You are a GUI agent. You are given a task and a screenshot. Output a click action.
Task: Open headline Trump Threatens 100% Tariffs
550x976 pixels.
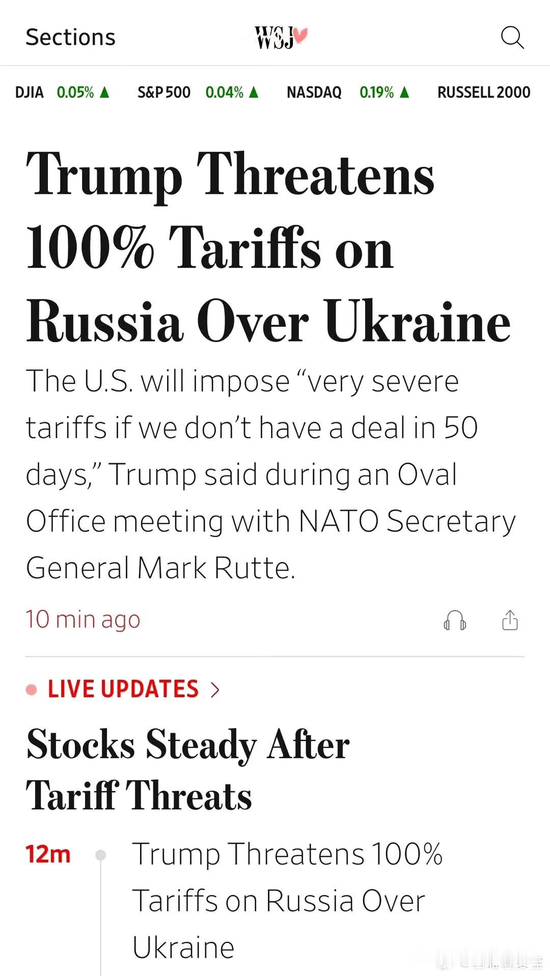268,248
